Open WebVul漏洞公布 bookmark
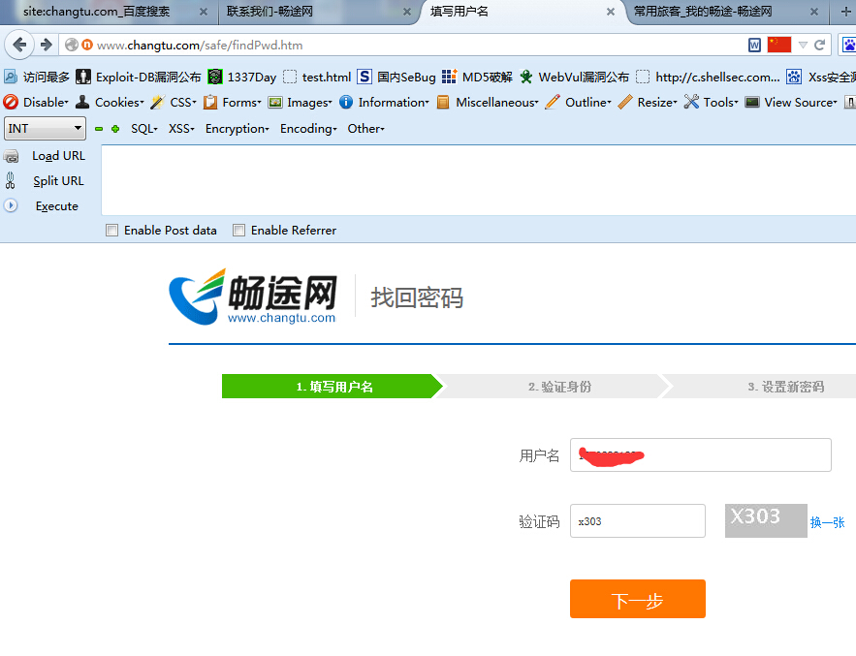Image resolution: width=856 pixels, height=656 pixels. (x=574, y=77)
